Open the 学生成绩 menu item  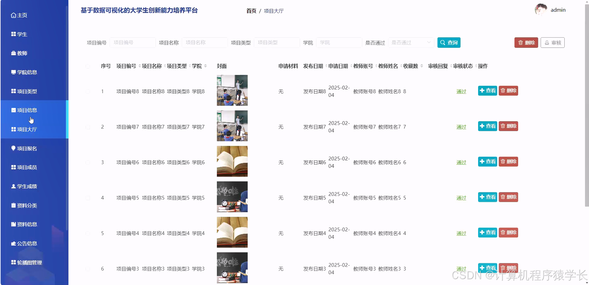tap(34, 186)
